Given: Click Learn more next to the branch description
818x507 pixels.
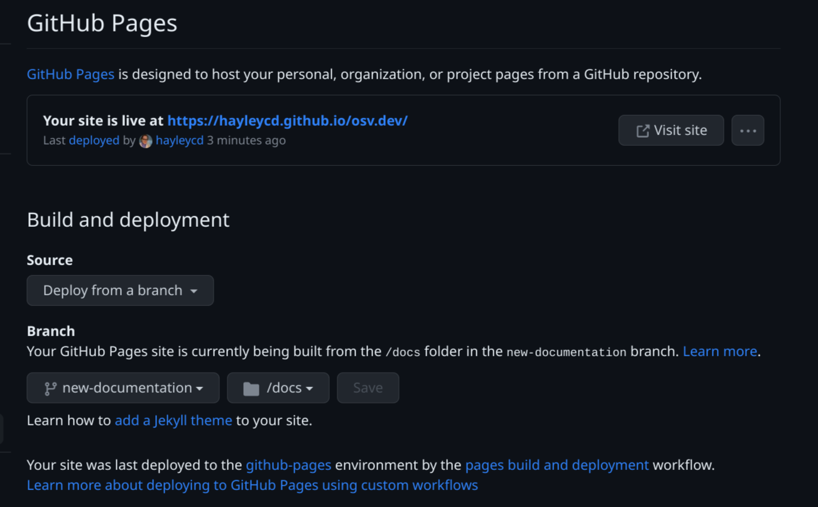Looking at the screenshot, I should (719, 351).
